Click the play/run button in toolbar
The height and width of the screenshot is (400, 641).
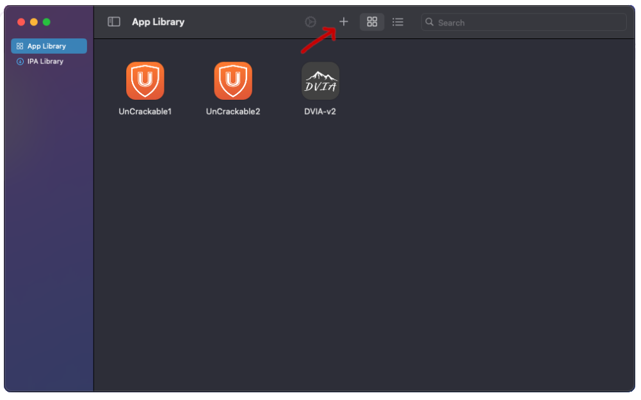[311, 22]
